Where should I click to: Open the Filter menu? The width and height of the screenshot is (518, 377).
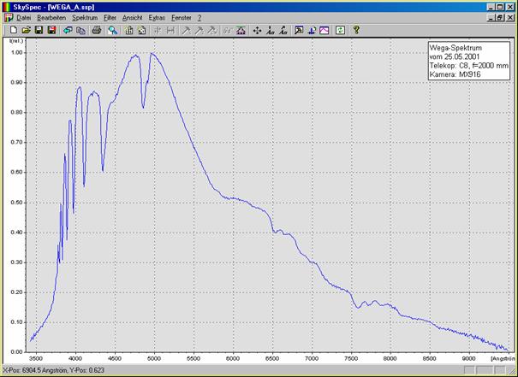pyautogui.click(x=110, y=17)
